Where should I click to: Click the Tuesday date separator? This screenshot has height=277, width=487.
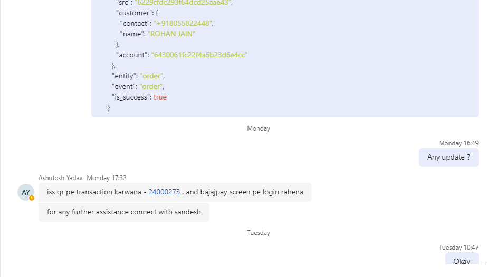259,233
